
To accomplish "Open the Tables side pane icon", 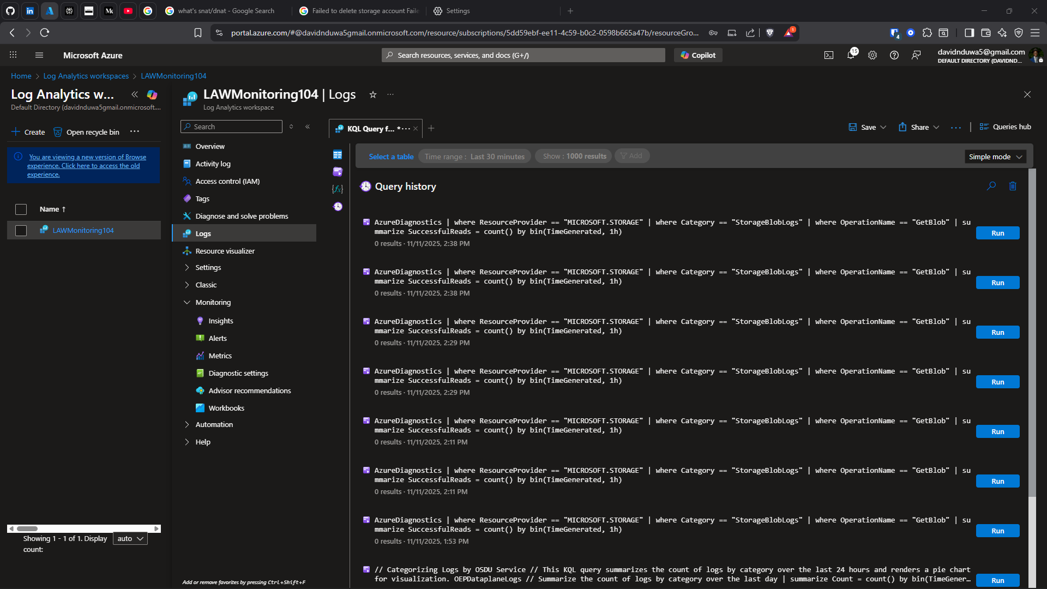I will (x=338, y=155).
